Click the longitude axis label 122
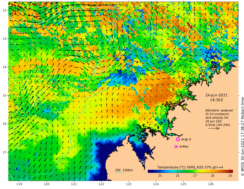The height and width of the screenshot is (189, 244). (x=101, y=184)
